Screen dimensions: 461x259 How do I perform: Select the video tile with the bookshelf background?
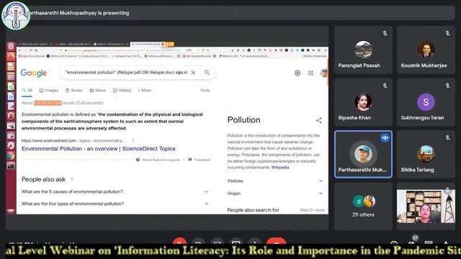426,206
